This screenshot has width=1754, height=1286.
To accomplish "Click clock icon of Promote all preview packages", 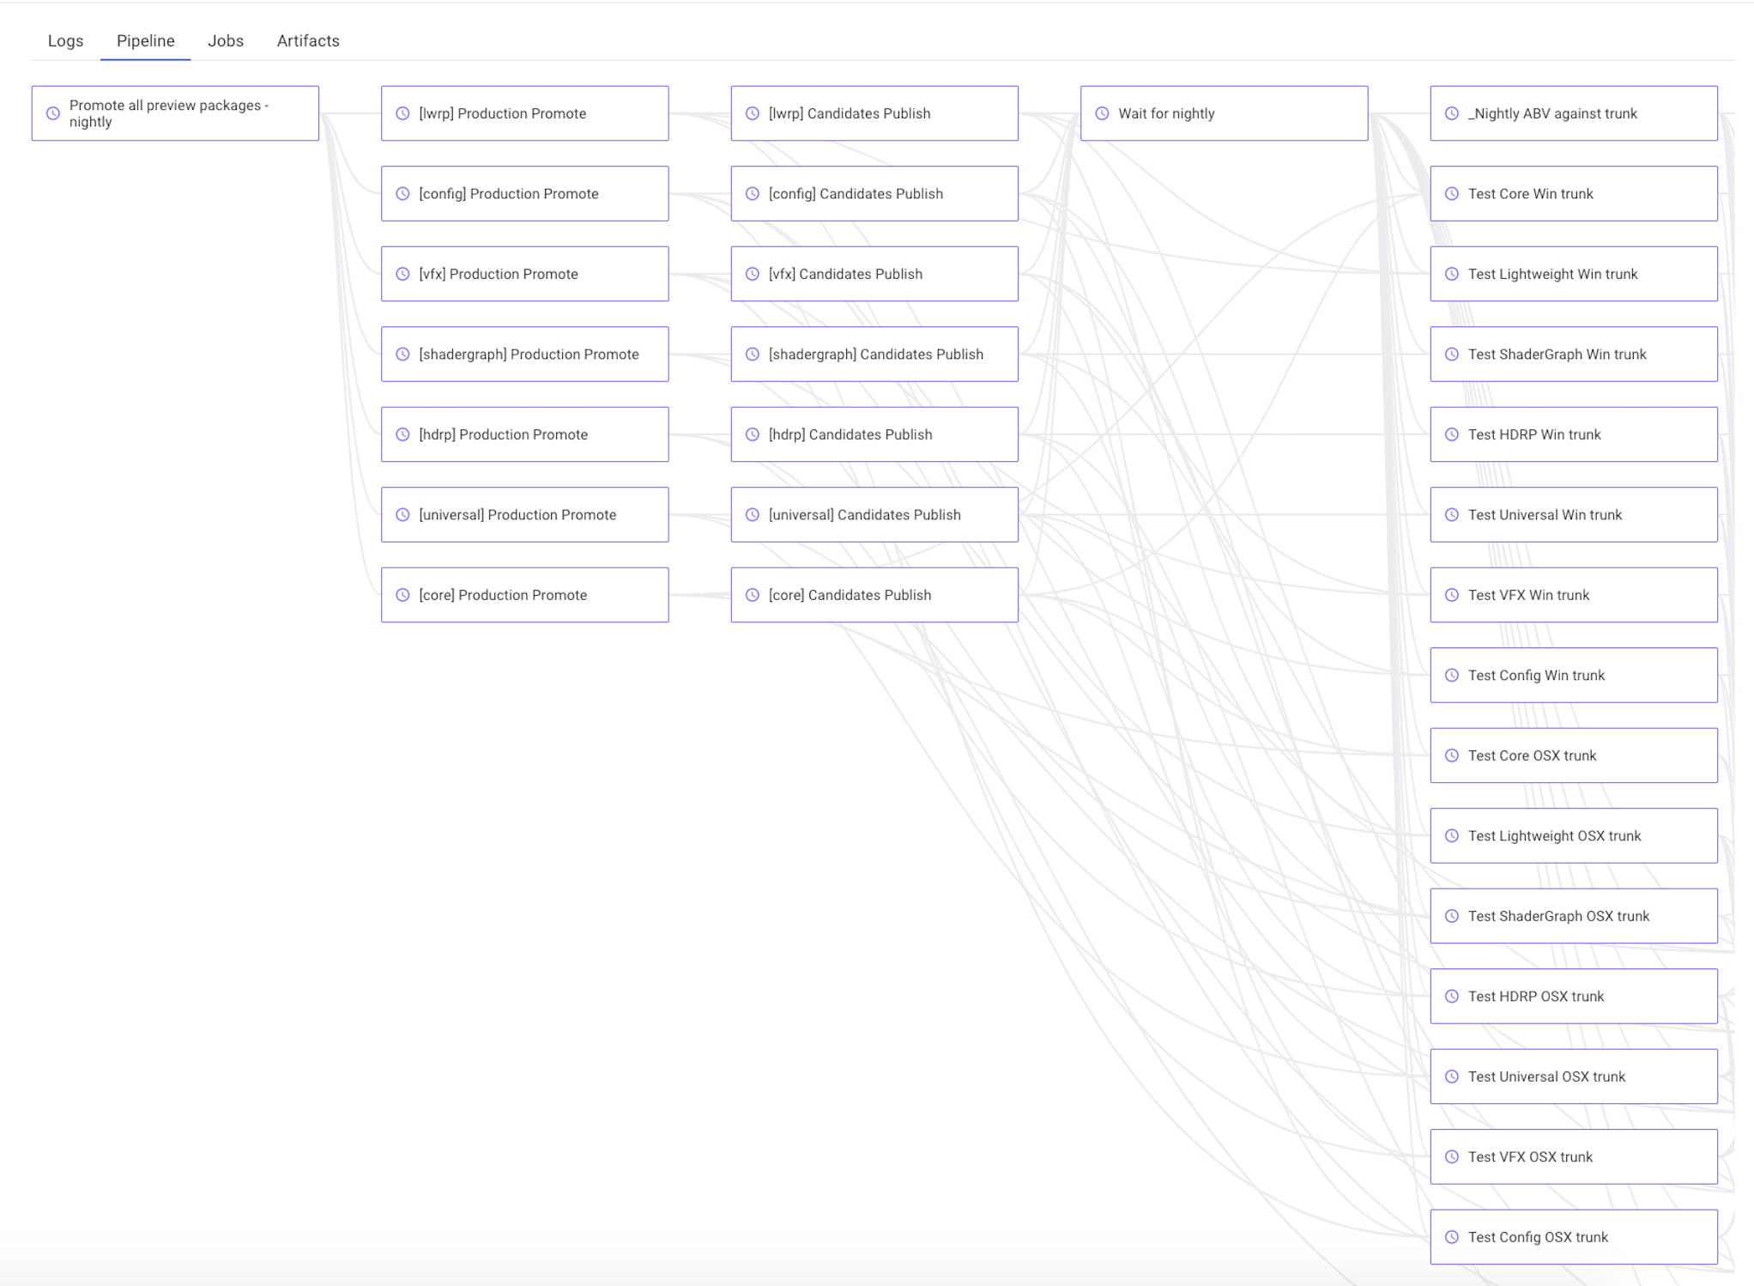I will tap(53, 113).
